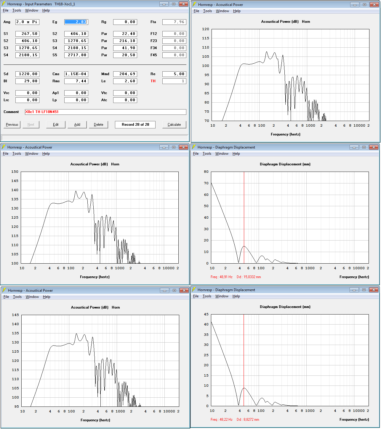Click lightning icon of the 100–150 dB Acoustical Power window

click(4, 147)
